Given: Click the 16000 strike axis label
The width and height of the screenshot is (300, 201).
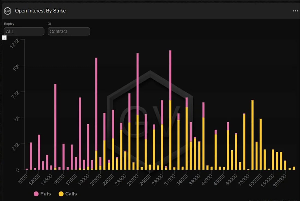Looking at the screenshot, I should [59, 180].
